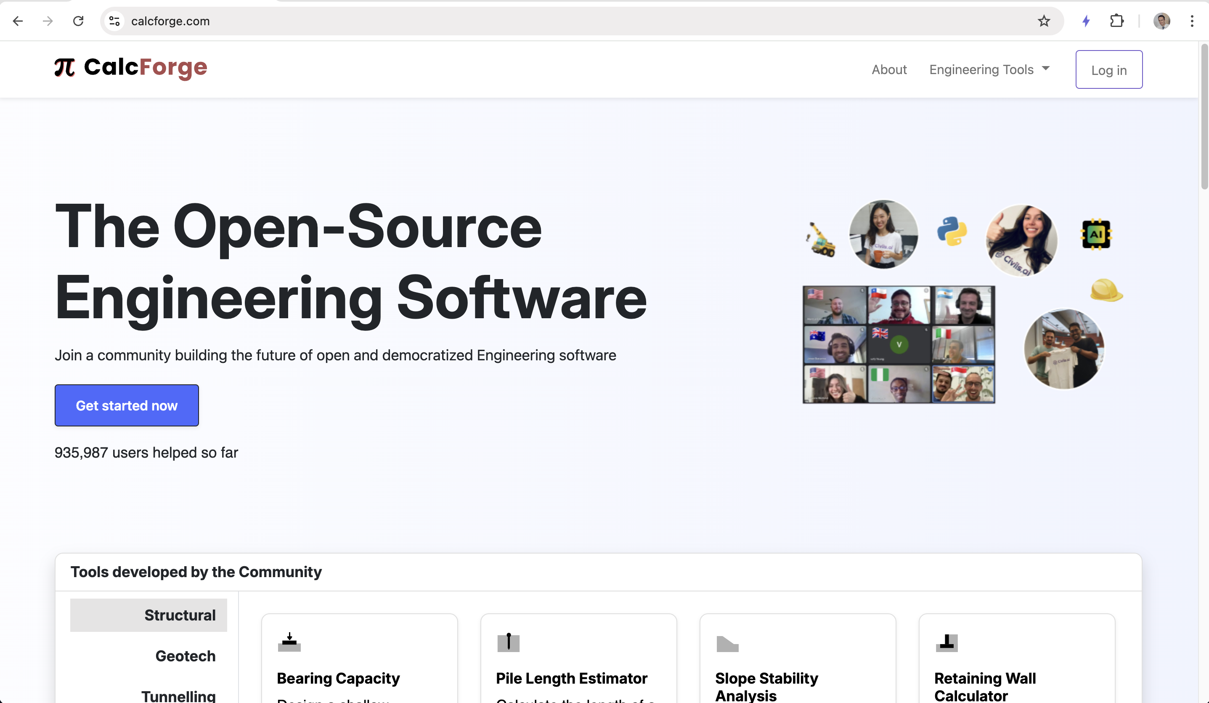Open the Chrome profile avatar

pos(1161,21)
